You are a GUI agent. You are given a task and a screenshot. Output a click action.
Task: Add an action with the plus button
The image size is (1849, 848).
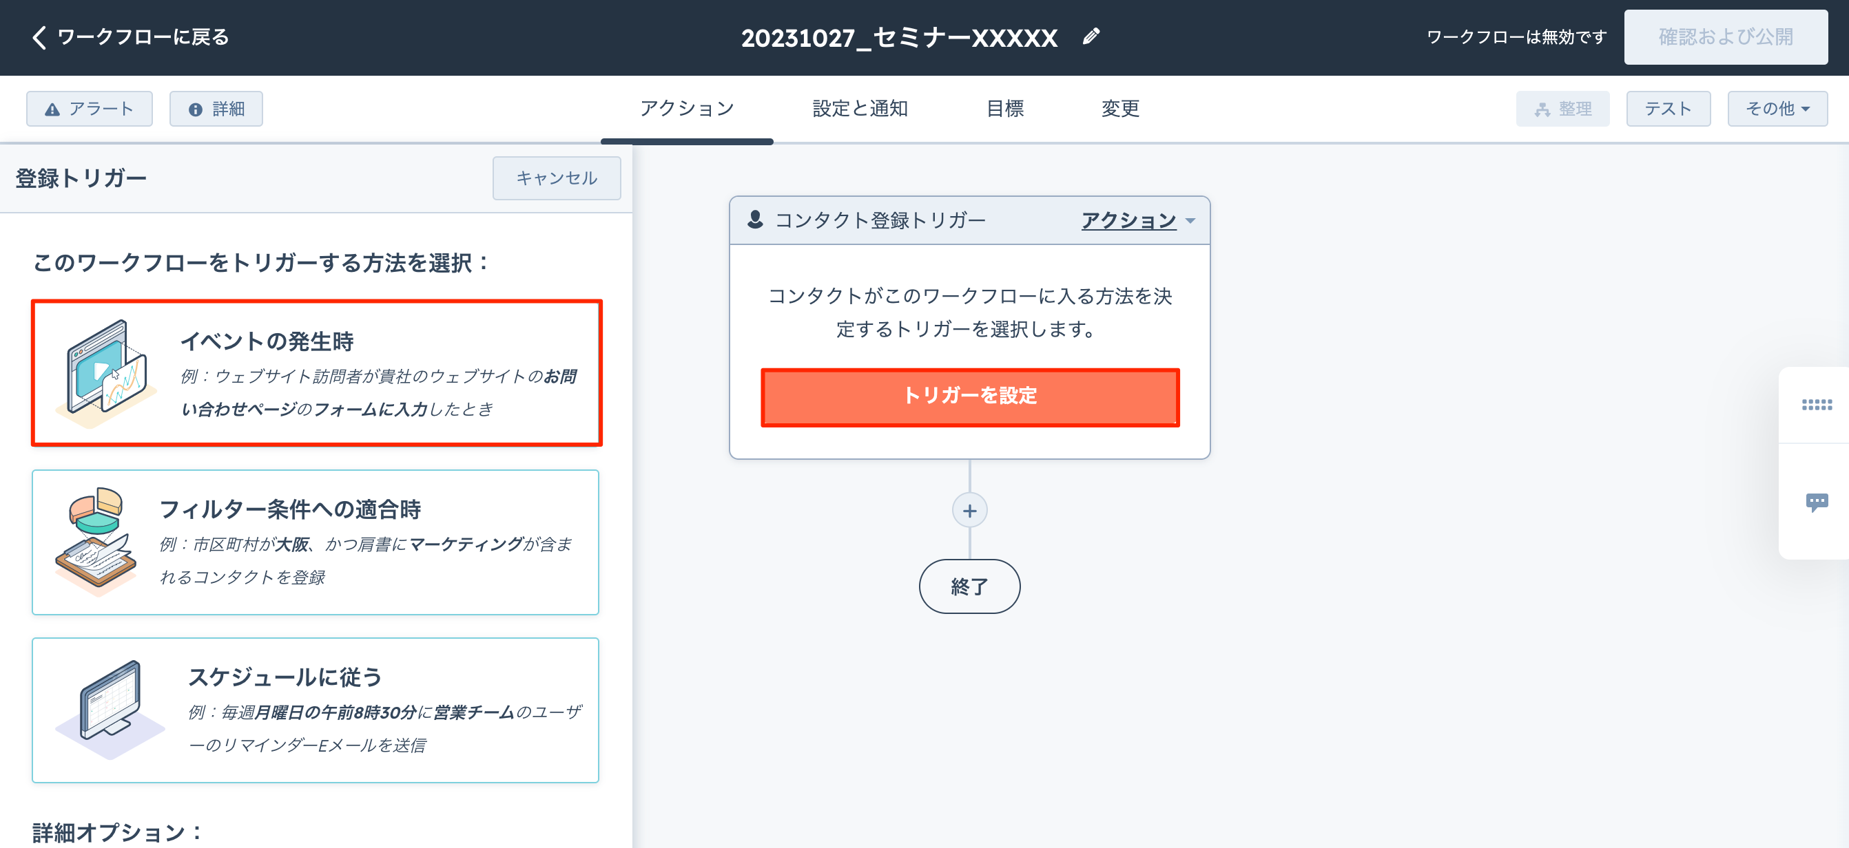(x=970, y=511)
